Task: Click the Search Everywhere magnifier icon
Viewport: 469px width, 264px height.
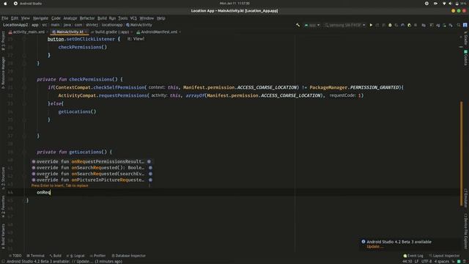Action: click(459, 25)
